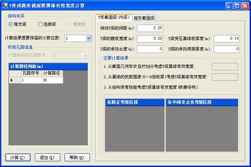This screenshot has height=167, width=251.
Task: Select the 简支梁 radio button
Action: 17,24
